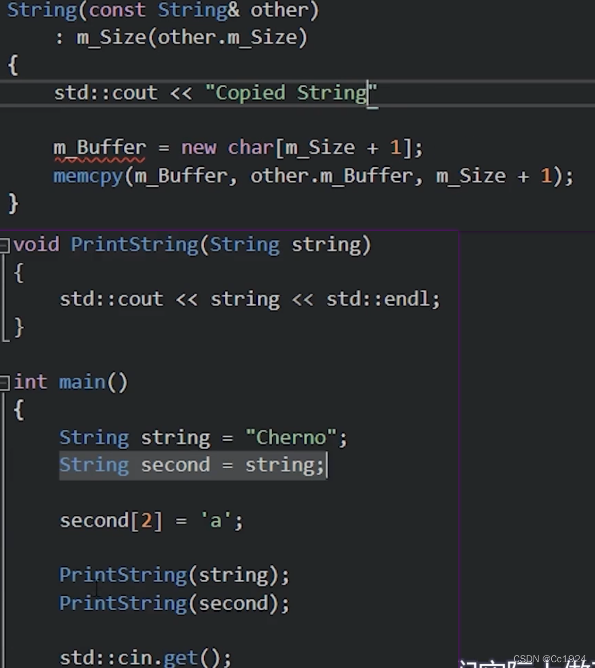The image size is (595, 668).
Task: Click the 'std::cin.get();' line
Action: 146,658
